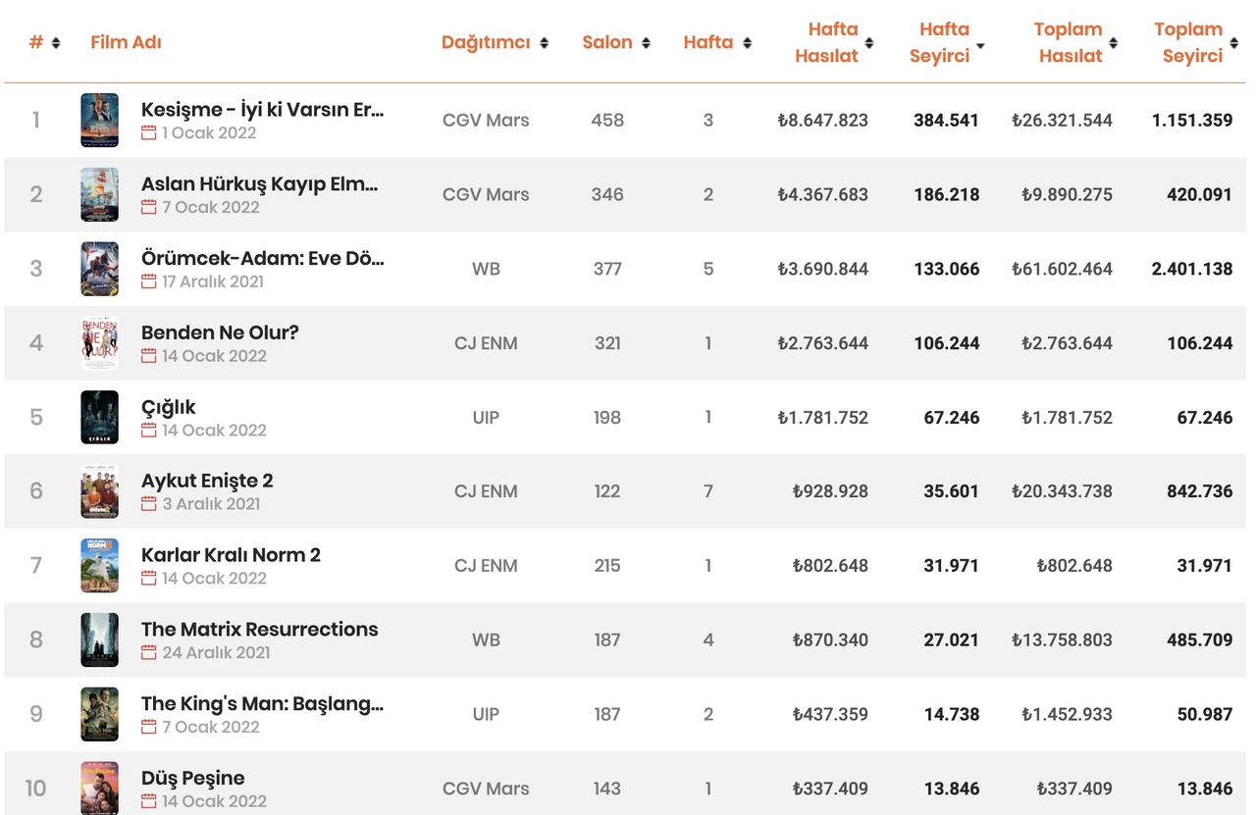Sort by Salon count column

[646, 43]
